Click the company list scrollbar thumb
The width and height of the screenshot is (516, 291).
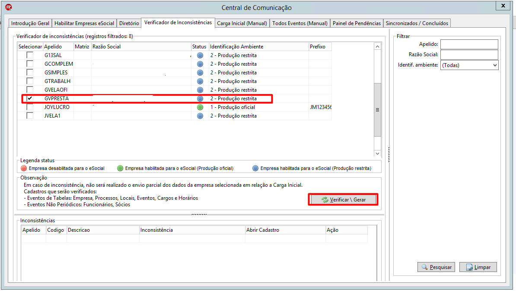[377, 110]
